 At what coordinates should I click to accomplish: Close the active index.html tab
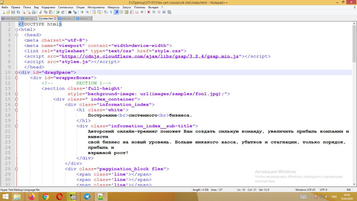click(x=55, y=18)
